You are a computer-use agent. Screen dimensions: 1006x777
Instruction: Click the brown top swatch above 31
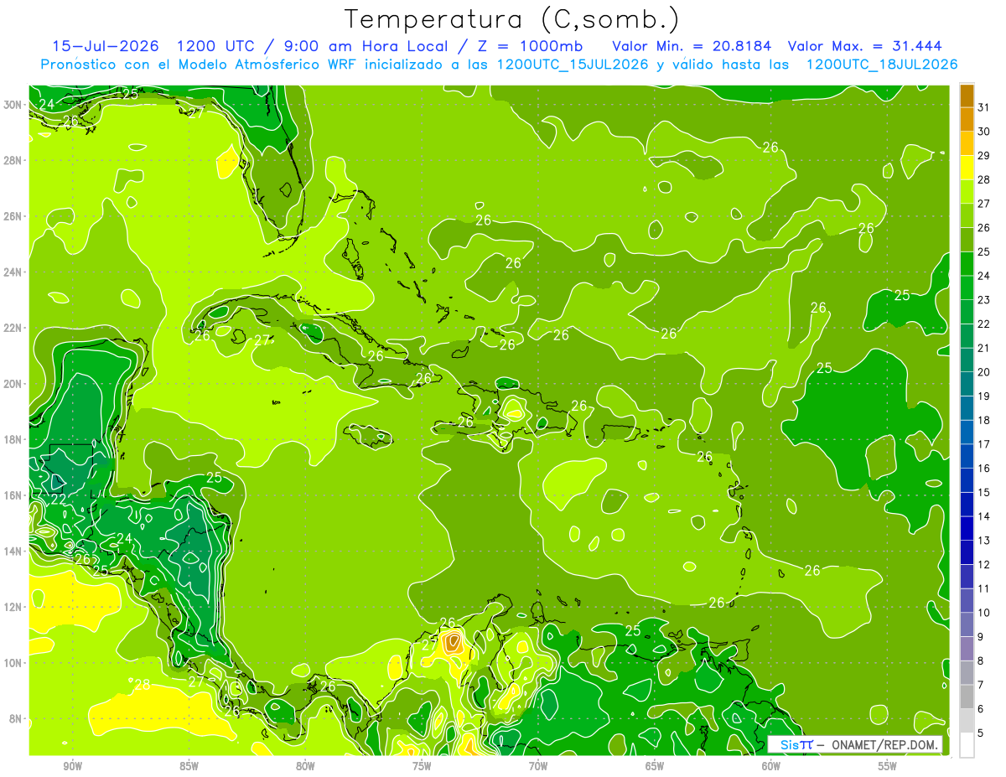[x=967, y=96]
